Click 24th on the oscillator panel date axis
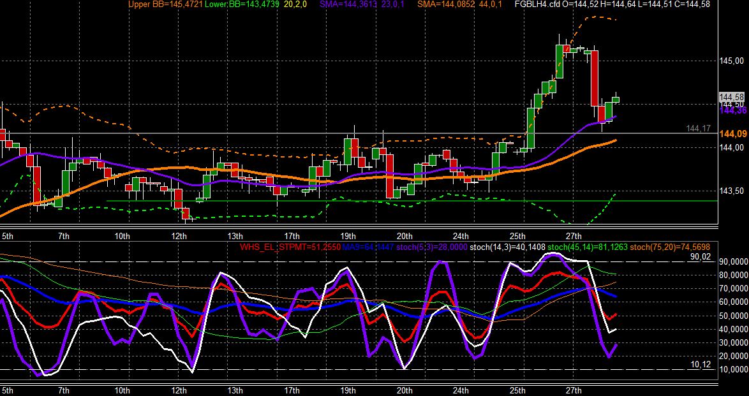Screen dimensions: 749x396 [x=461, y=390]
